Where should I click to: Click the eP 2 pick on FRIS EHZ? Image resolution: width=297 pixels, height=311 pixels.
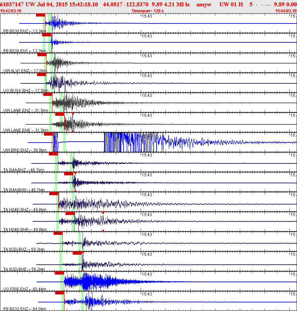(59, 273)
